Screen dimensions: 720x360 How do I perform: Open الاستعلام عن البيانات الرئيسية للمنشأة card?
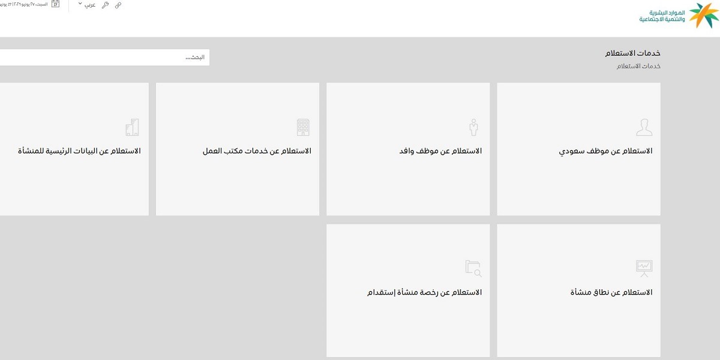74,149
